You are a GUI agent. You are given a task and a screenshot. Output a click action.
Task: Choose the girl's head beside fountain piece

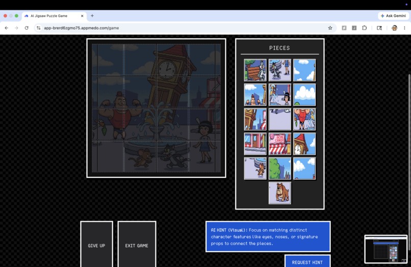click(279, 95)
